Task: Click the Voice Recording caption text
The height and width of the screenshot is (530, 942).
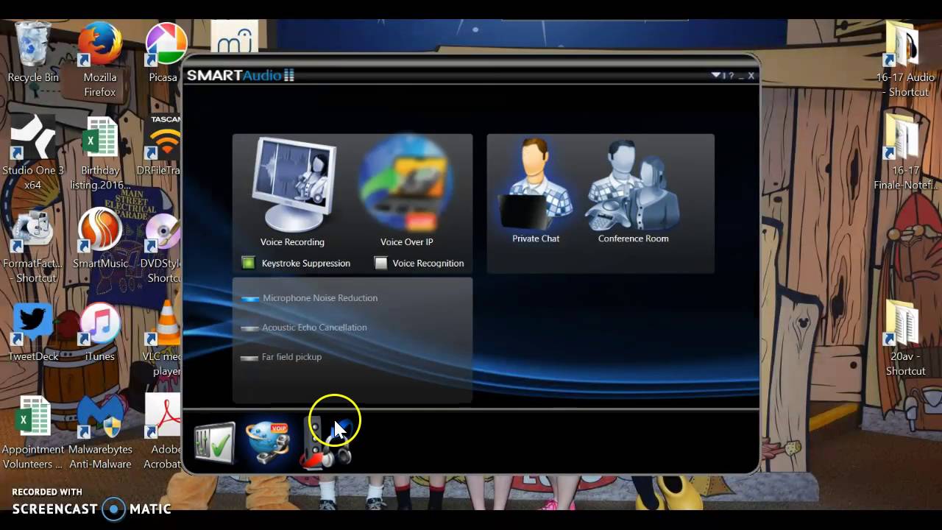Action: point(292,242)
